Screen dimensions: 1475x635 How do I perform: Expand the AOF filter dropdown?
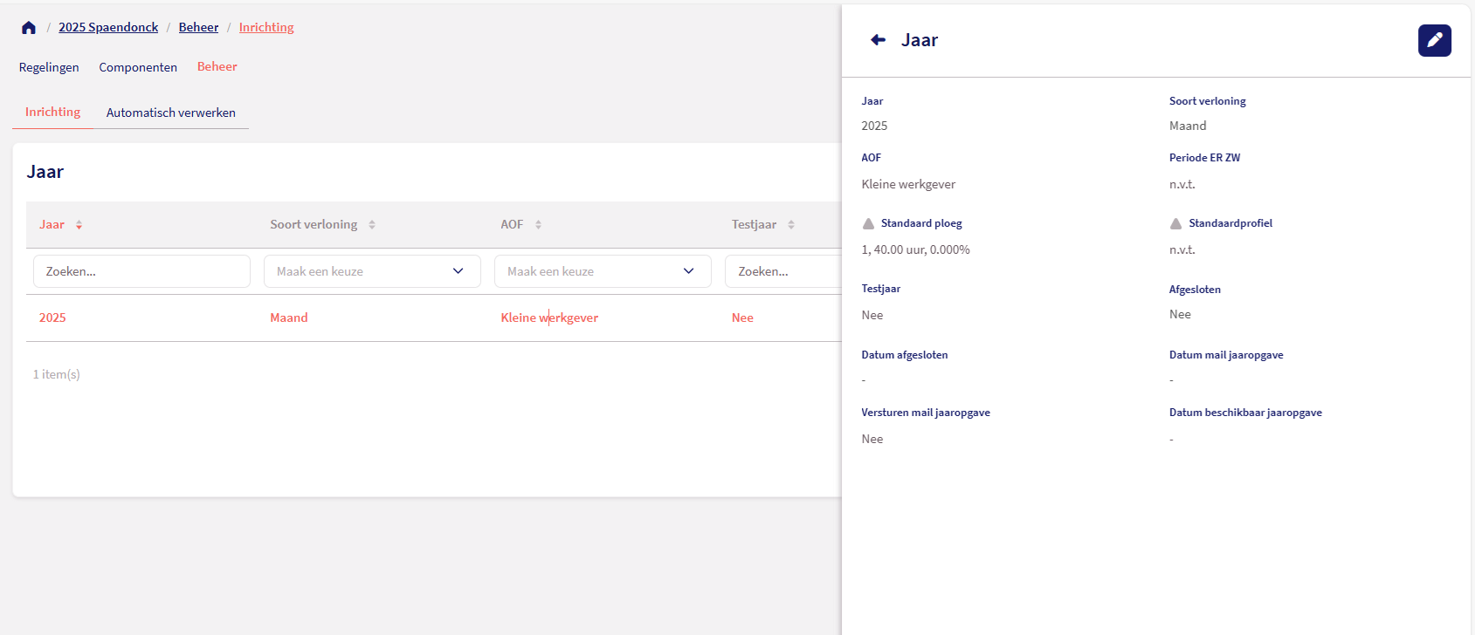[603, 271]
